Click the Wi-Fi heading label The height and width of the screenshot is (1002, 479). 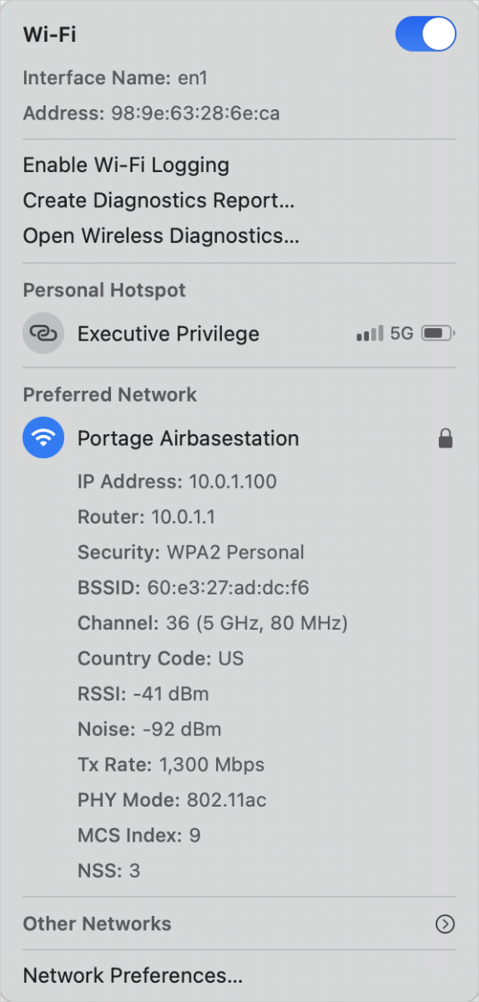point(50,34)
